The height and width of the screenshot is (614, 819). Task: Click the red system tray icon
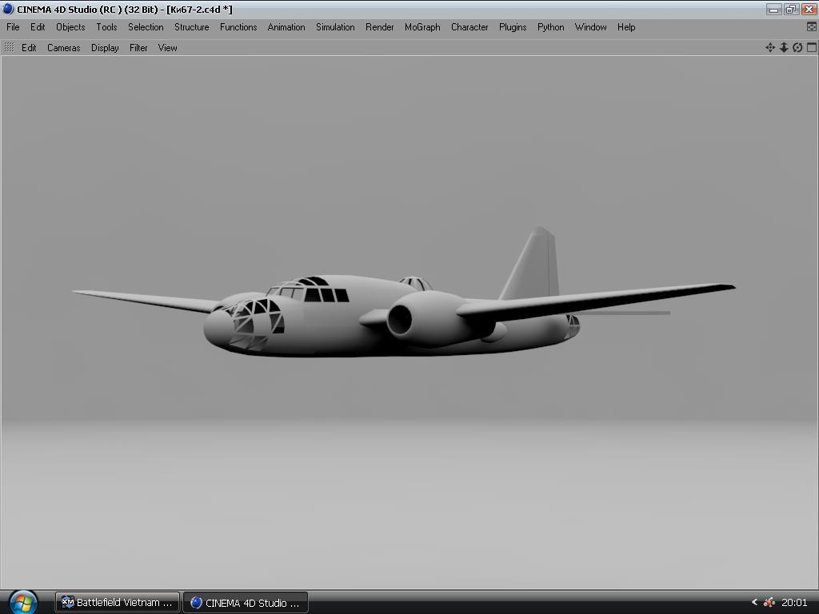coord(769,602)
